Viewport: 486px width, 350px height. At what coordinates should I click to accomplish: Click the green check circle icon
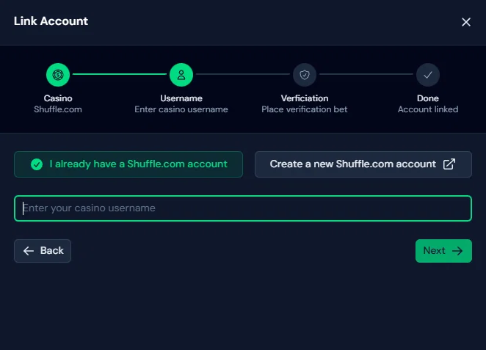pos(37,164)
